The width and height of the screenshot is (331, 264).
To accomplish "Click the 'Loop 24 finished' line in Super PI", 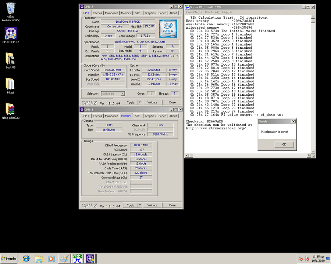I will [222, 111].
